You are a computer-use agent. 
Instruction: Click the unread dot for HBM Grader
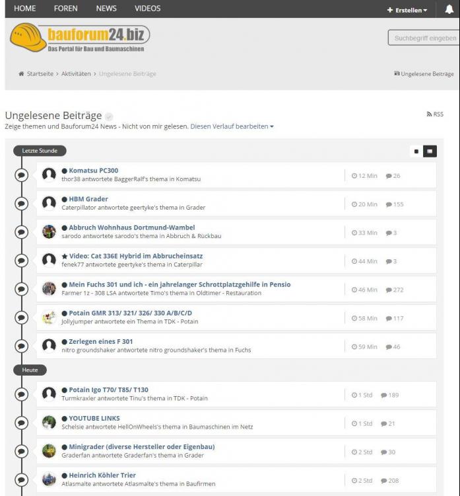pyautogui.click(x=65, y=199)
